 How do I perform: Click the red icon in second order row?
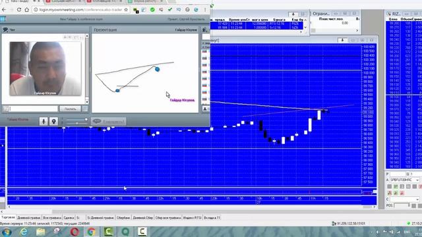[x=402, y=193]
